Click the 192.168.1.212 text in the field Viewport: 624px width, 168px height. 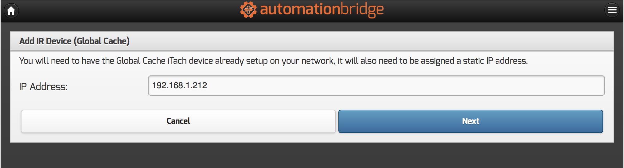(x=180, y=86)
